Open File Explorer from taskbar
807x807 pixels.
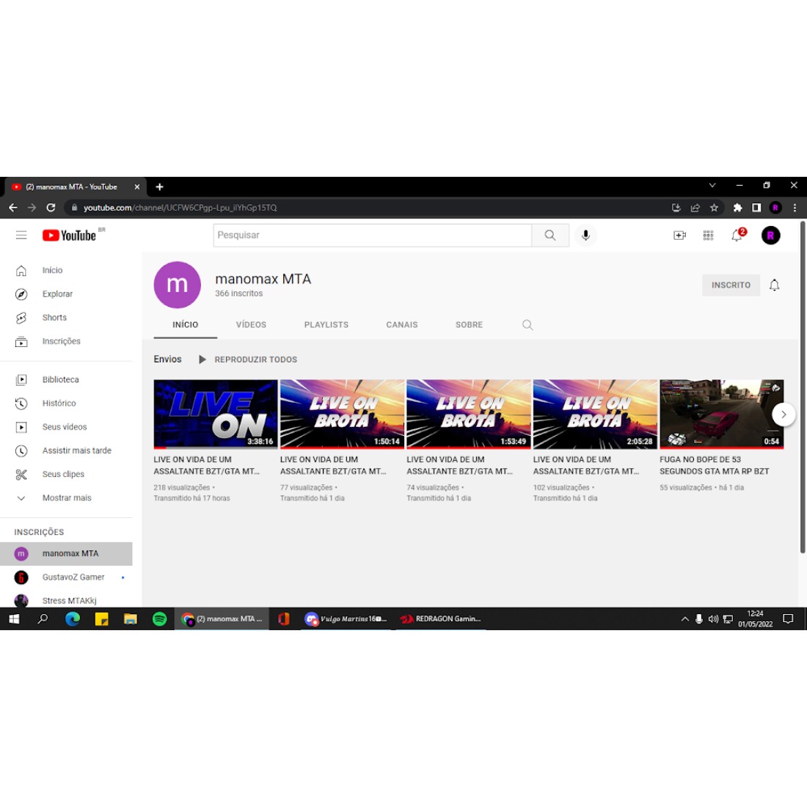(130, 618)
